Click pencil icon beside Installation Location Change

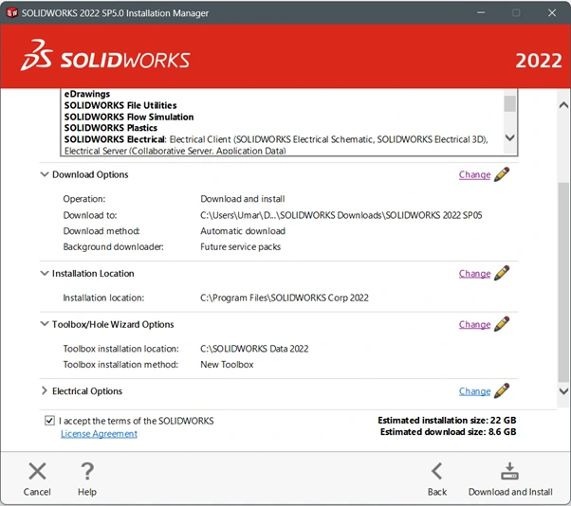point(502,273)
